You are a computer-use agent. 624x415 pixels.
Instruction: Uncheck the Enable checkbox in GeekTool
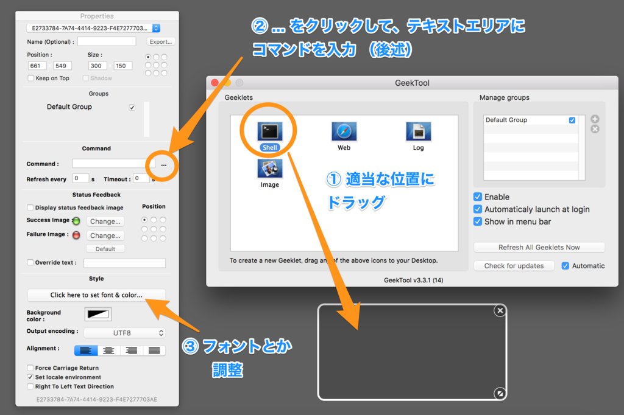(x=478, y=197)
